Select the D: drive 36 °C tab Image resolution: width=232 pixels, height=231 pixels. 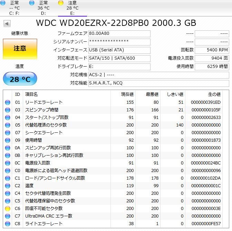[x=43, y=8]
